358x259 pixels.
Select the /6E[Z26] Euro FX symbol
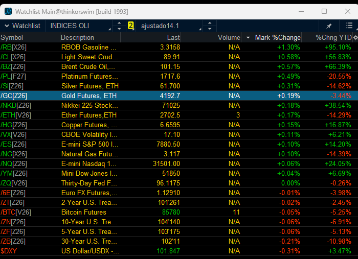click(x=13, y=193)
